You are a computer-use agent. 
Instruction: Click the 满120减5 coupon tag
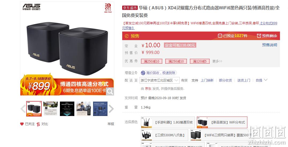(x=200, y=61)
